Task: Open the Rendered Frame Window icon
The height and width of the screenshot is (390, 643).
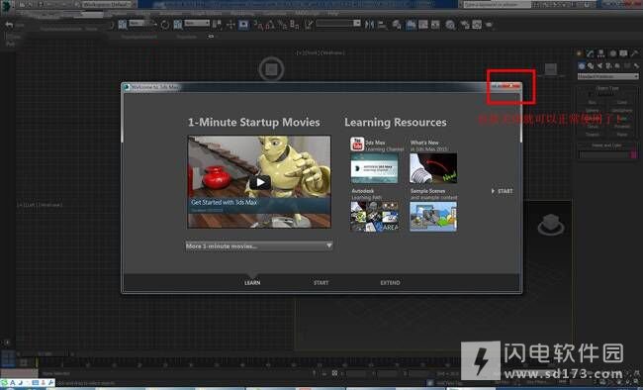Action: pyautogui.click(x=477, y=25)
